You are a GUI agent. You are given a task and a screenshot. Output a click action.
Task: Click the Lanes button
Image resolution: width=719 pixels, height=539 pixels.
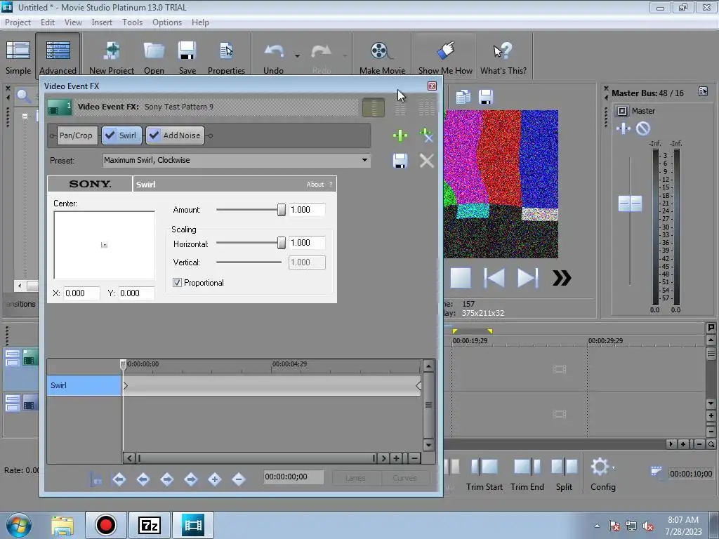(356, 478)
